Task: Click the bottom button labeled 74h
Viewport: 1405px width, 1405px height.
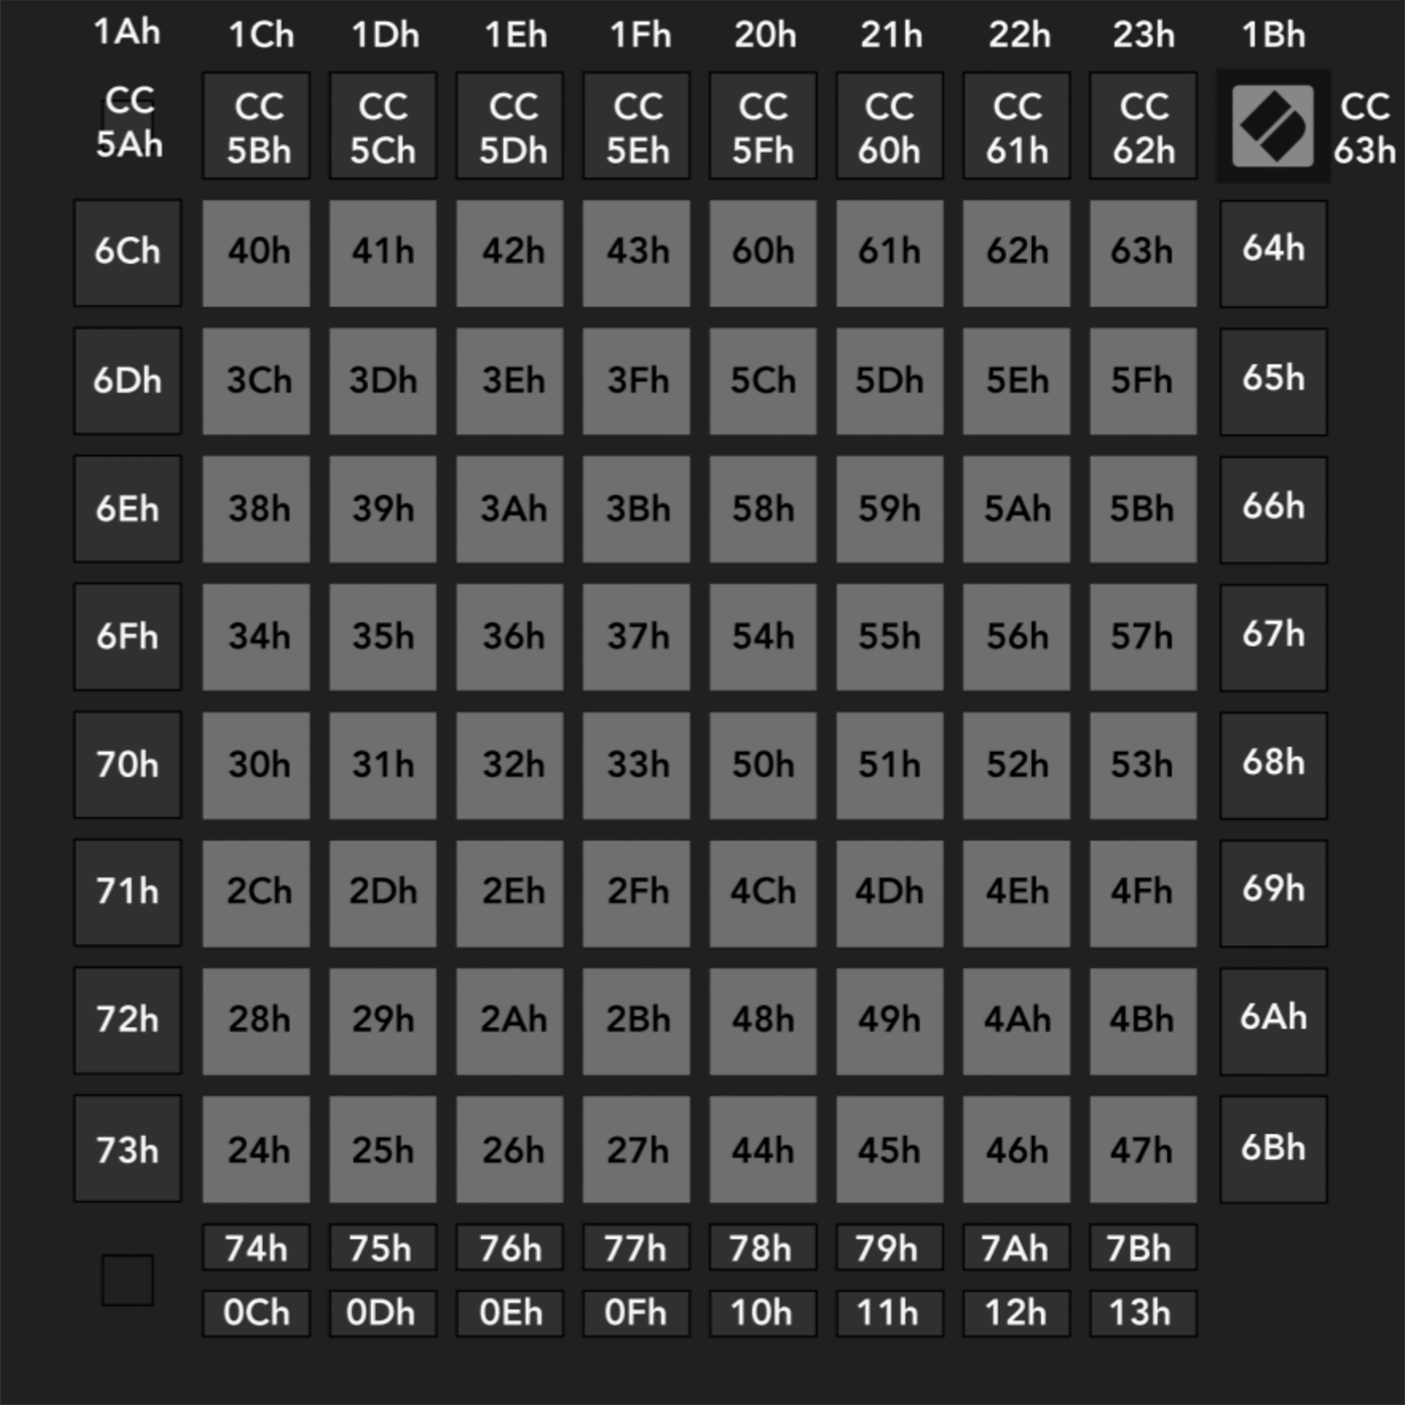Action: 256,1247
